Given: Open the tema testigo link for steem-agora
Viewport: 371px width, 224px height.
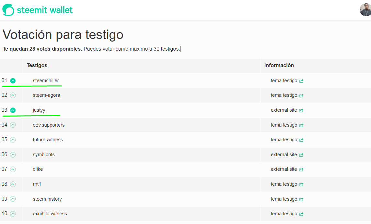Looking at the screenshot, I should [x=284, y=95].
